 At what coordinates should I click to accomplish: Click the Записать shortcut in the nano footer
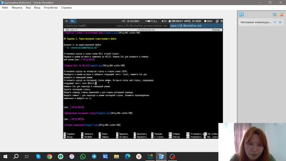(87, 134)
